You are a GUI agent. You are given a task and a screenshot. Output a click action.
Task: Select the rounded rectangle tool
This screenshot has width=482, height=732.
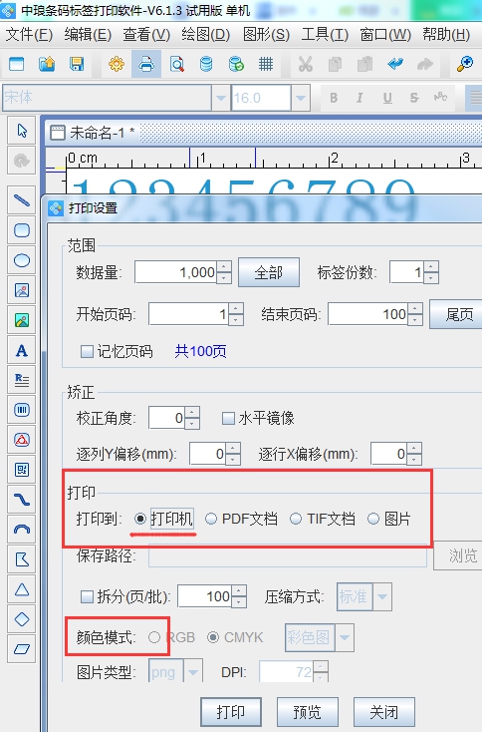click(x=22, y=230)
